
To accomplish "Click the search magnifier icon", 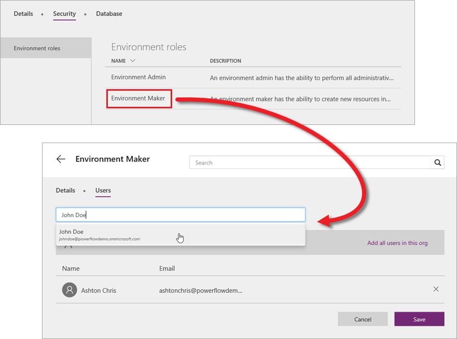I will 437,162.
